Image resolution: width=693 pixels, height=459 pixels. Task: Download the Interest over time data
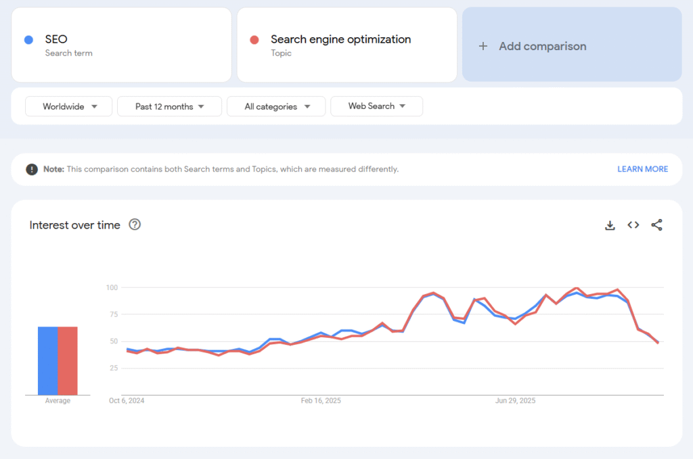[610, 225]
